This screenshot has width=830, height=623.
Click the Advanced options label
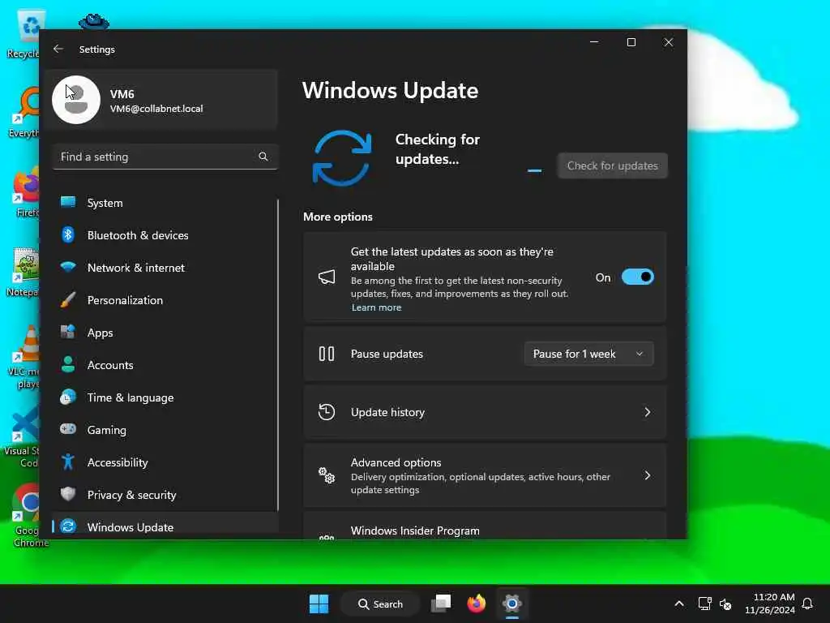(x=396, y=462)
